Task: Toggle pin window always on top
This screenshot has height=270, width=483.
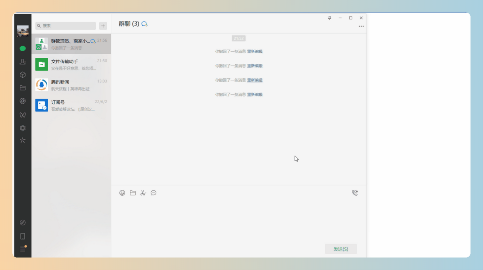Action: 329,18
